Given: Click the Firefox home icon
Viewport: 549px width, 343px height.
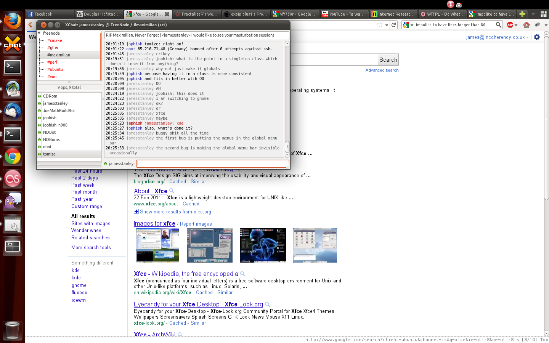Looking at the screenshot, I should tap(527, 25).
